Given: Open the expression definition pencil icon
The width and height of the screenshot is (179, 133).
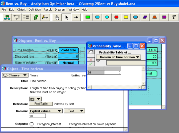Looking at the screenshot, I should coord(45,17).
